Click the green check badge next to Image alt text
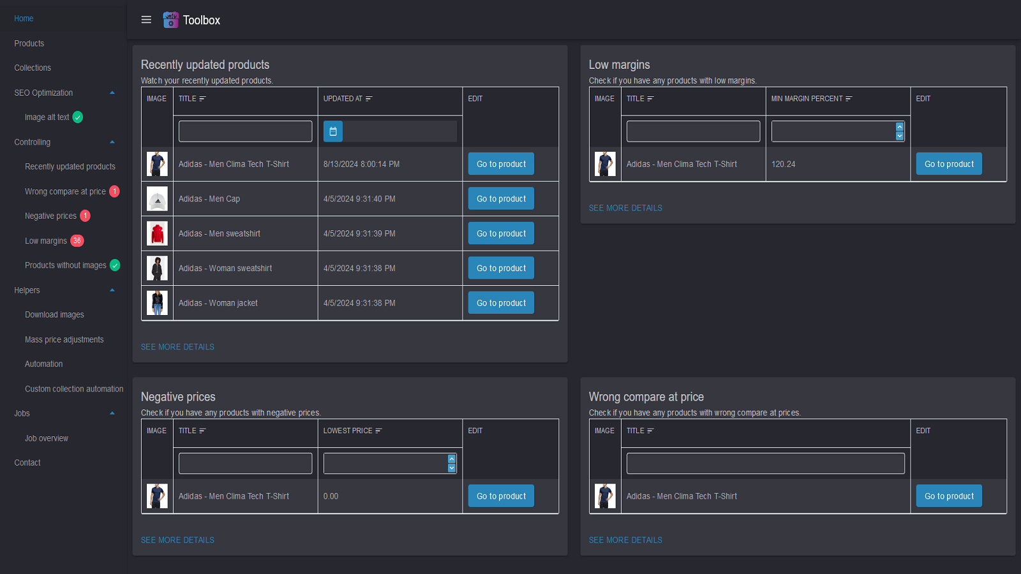1021x574 pixels. coord(77,117)
